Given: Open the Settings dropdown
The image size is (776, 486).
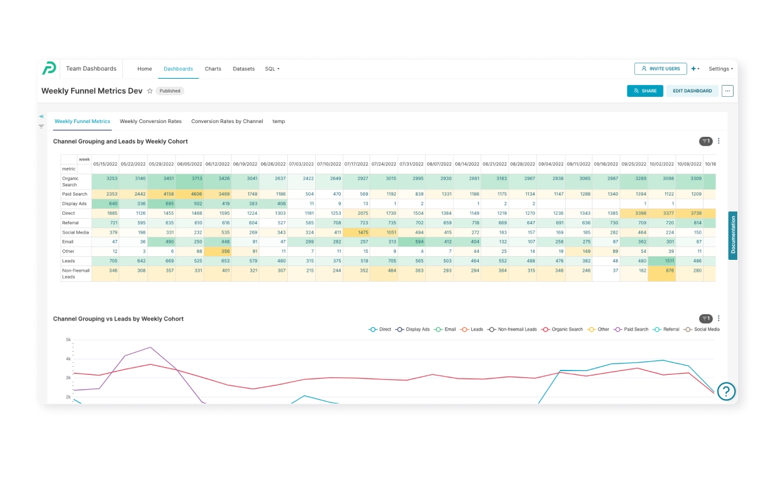Looking at the screenshot, I should click(720, 69).
